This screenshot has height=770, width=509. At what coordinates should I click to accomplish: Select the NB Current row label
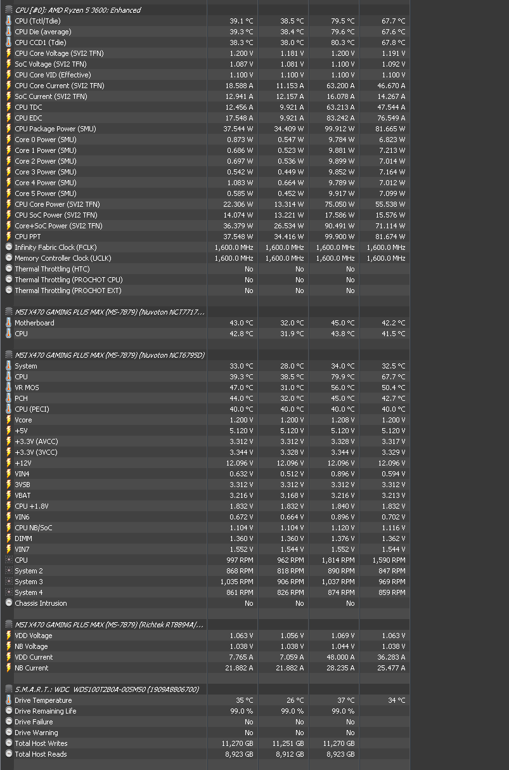point(32,668)
